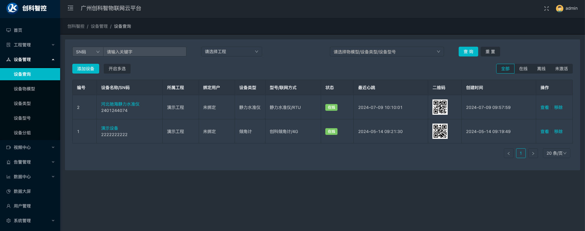
Task: Click 查看 for device 2222222222
Action: pos(545,132)
